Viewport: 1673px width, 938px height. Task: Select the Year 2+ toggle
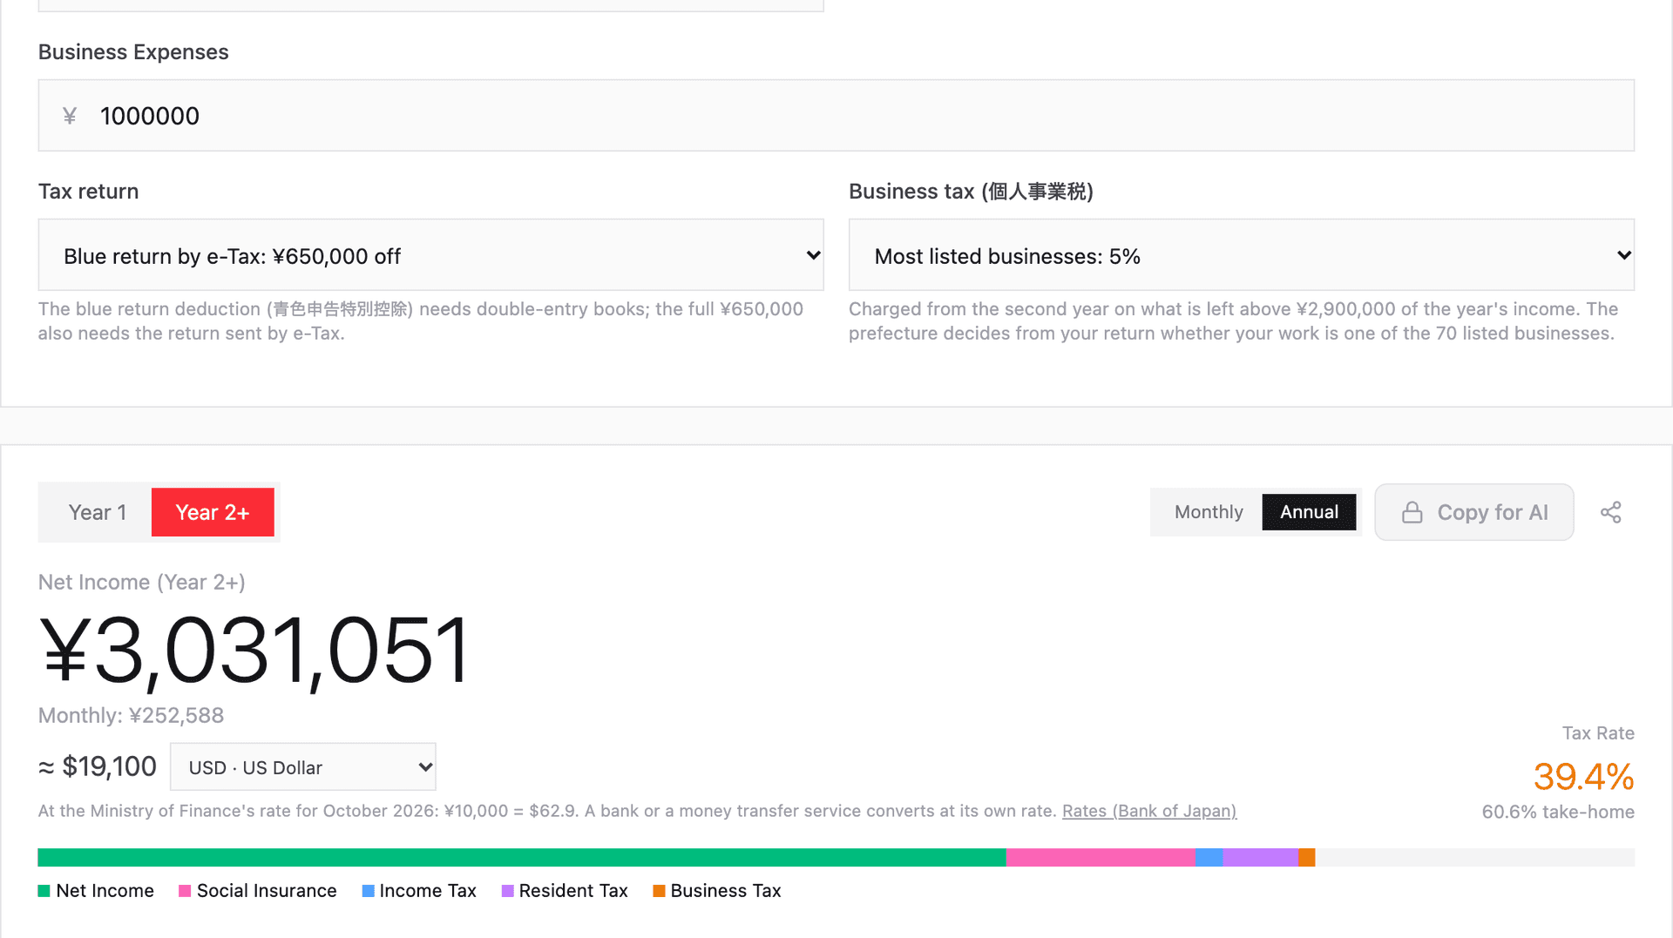[x=213, y=512]
